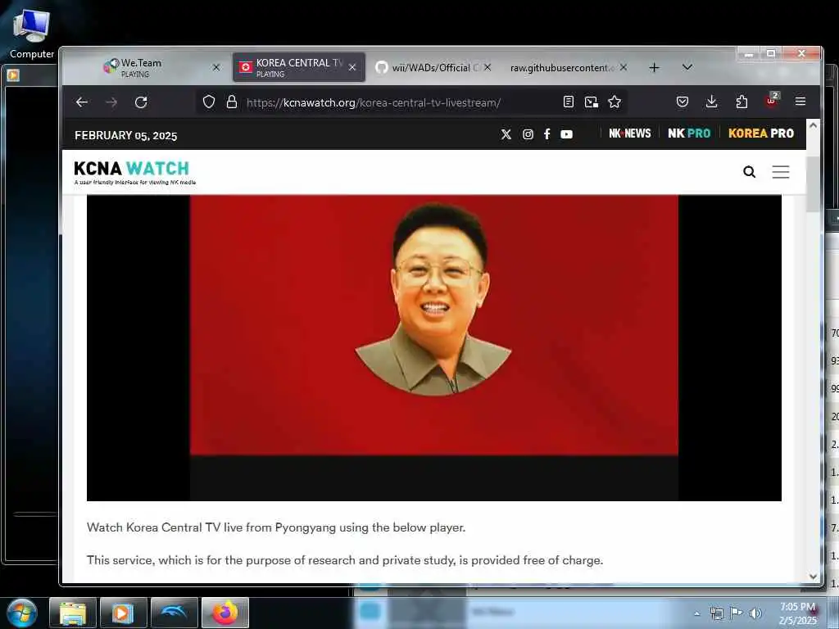
Task: Click the network tray icon
Action: [x=716, y=613]
